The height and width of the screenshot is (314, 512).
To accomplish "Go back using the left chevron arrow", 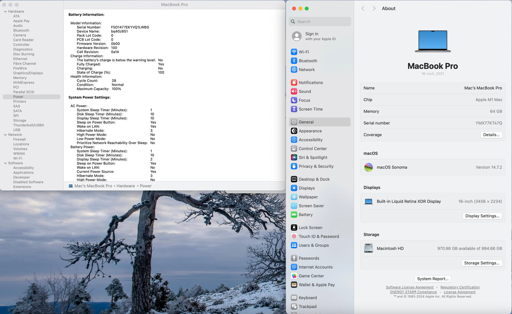I will pyautogui.click(x=363, y=9).
